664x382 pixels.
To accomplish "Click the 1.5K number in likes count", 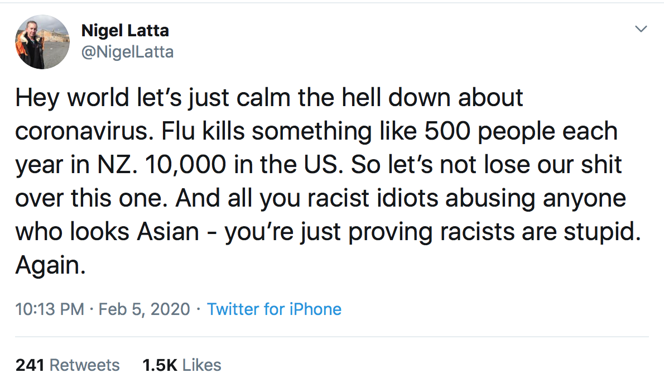I will (160, 365).
